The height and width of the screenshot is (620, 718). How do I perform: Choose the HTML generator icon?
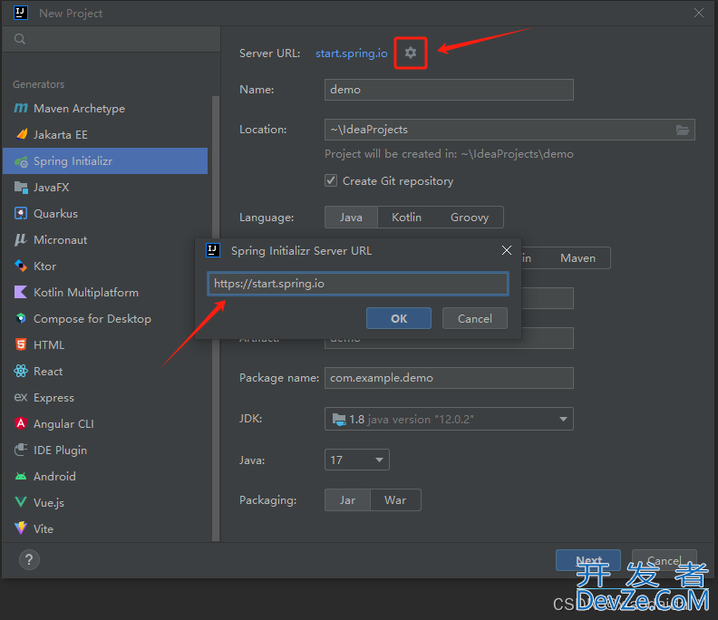(21, 344)
